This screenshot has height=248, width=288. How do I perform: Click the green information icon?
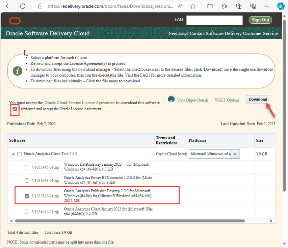[x=18, y=71]
